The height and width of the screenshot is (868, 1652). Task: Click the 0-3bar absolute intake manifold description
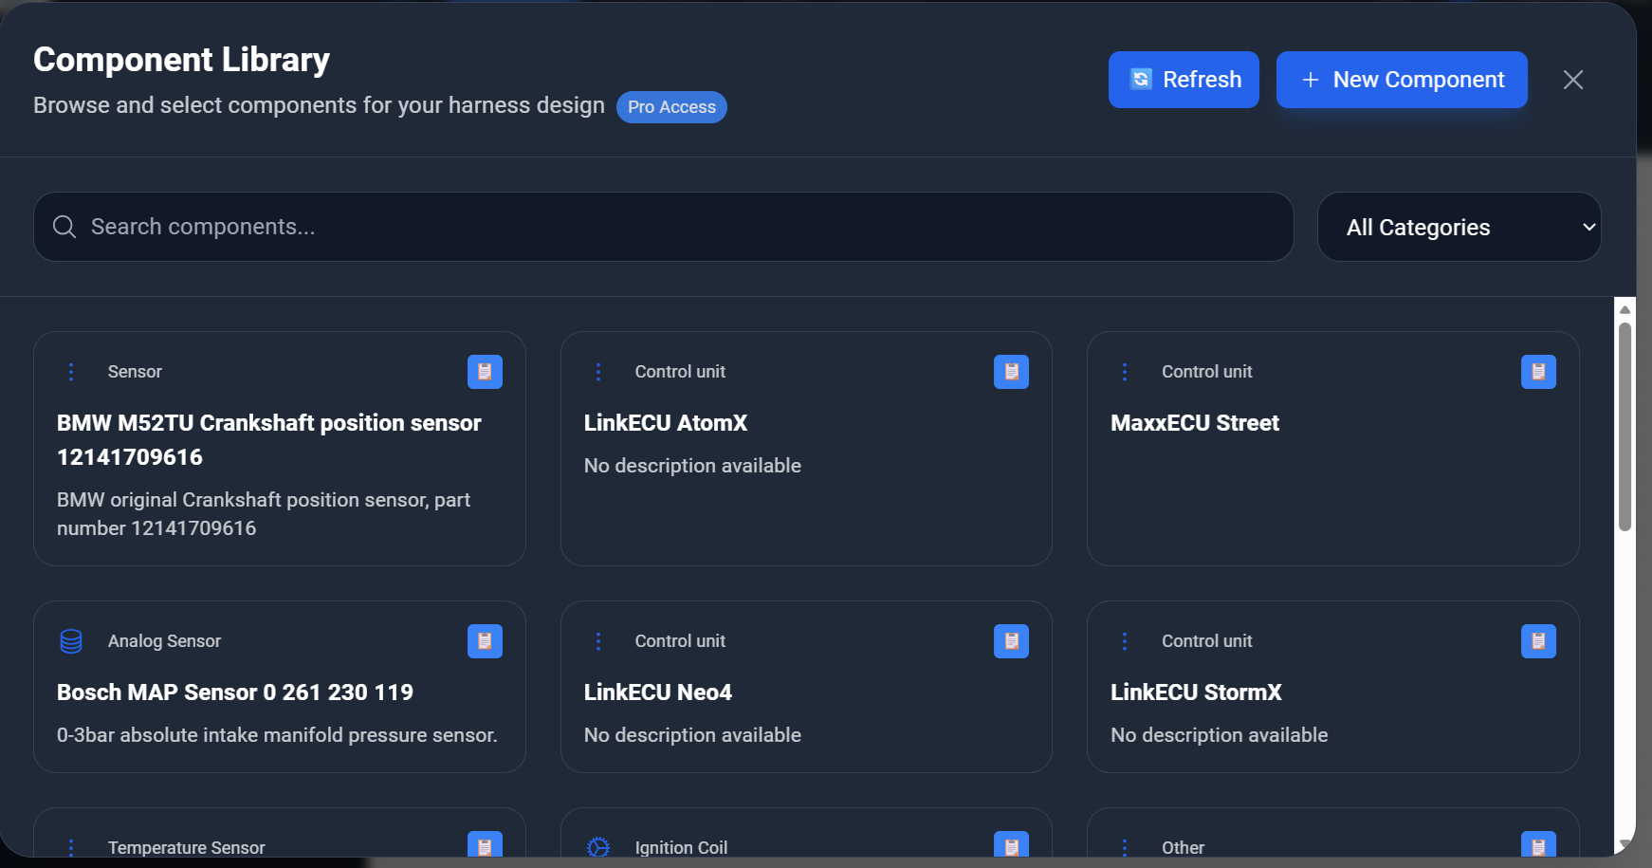click(277, 735)
